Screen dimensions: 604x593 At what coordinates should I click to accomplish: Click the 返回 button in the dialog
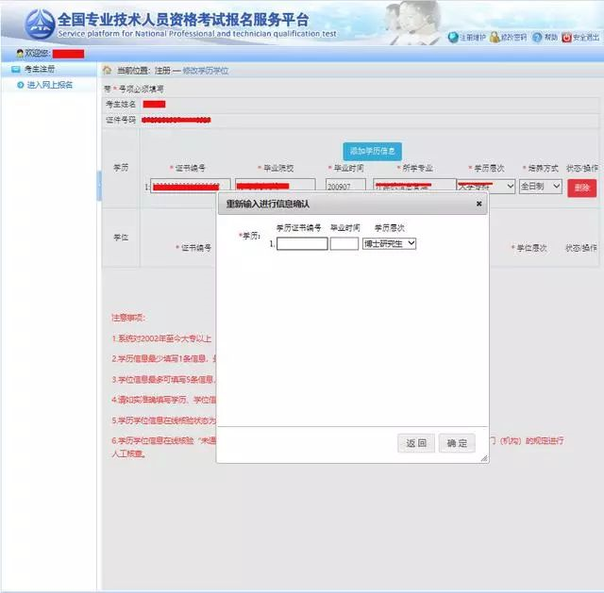point(416,443)
